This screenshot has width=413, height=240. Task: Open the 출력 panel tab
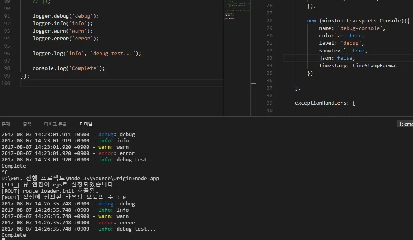tap(27, 124)
